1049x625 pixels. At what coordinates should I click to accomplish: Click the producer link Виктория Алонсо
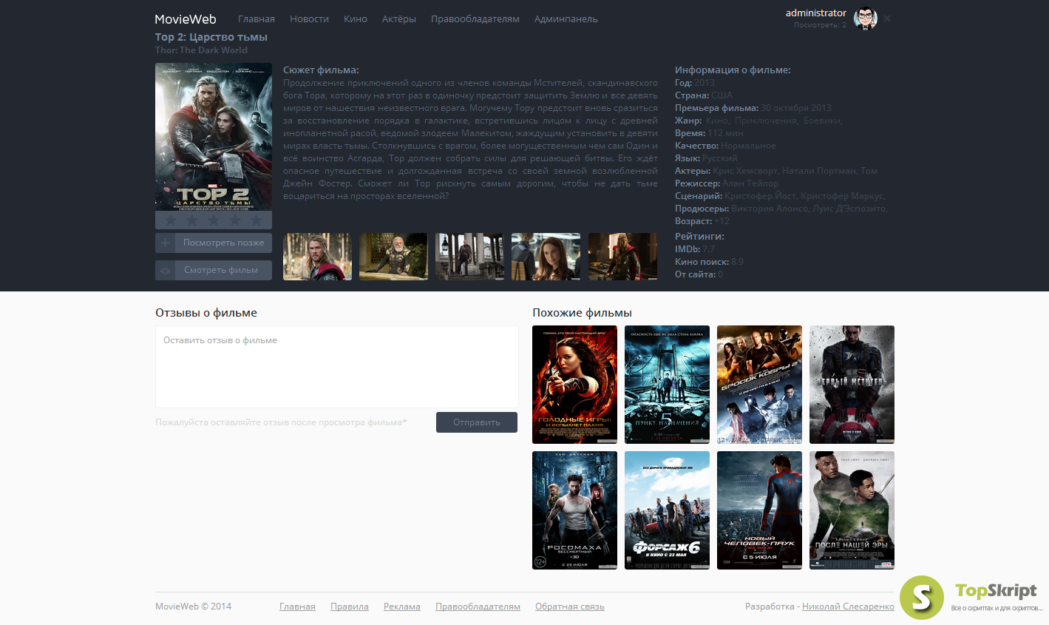(x=770, y=209)
